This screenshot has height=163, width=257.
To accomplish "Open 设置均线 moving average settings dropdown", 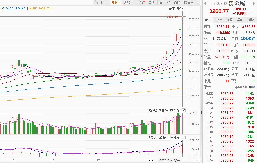I will 176,8.
